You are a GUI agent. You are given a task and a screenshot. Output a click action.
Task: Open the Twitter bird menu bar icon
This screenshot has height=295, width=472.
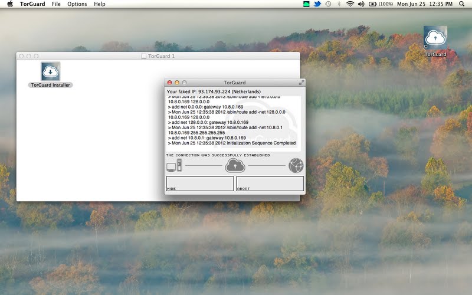tap(317, 4)
